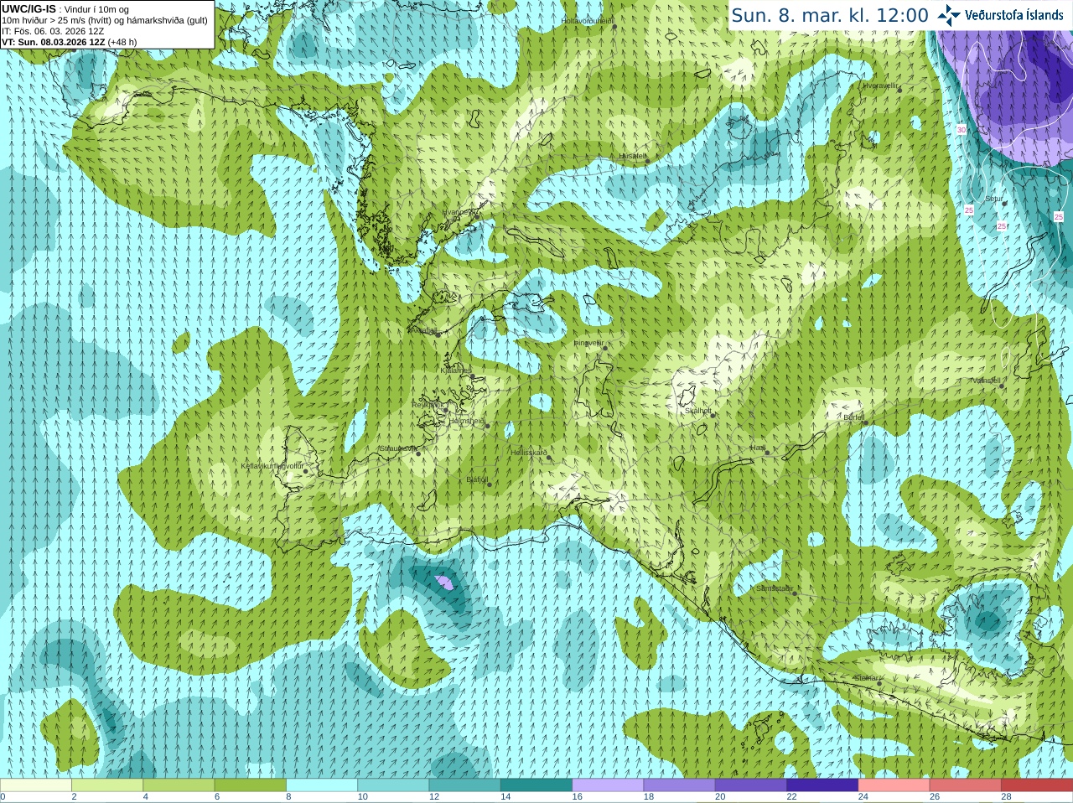The height and width of the screenshot is (803, 1073).
Task: Click the legend scale value 0
Action: [3, 797]
